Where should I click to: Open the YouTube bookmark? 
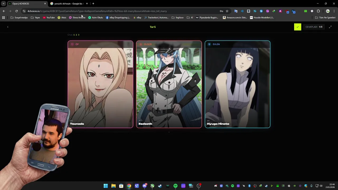[x=49, y=18]
